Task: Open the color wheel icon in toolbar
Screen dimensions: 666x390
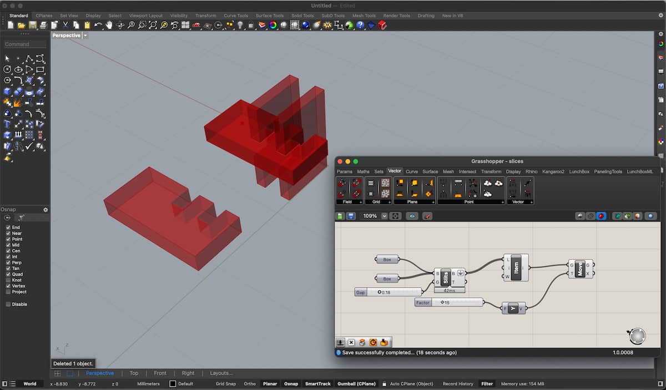Action: click(x=273, y=25)
